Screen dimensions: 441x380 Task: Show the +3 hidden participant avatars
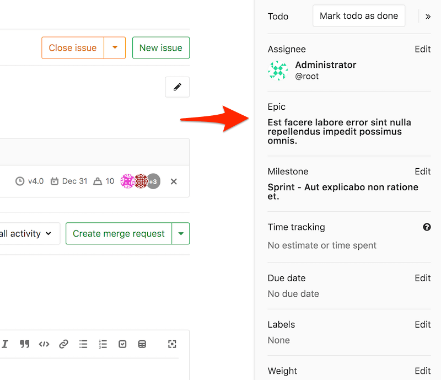coord(153,181)
